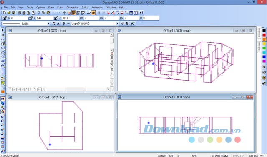Click the grid icon in front view sidebar
The height and width of the screenshot is (157, 267).
point(112,58)
